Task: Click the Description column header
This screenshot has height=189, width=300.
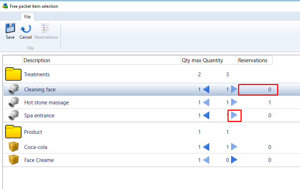Action: (102, 60)
